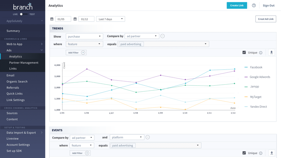Open Events equals paid advertising dropdown
This screenshot has height=158, width=281.
tap(155, 145)
